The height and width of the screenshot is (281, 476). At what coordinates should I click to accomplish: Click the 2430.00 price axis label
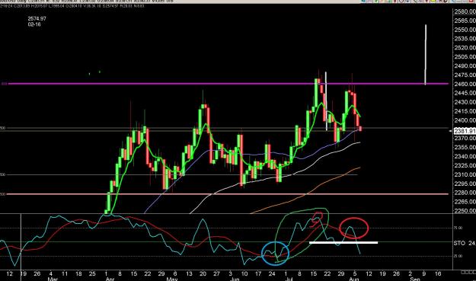tap(465, 102)
